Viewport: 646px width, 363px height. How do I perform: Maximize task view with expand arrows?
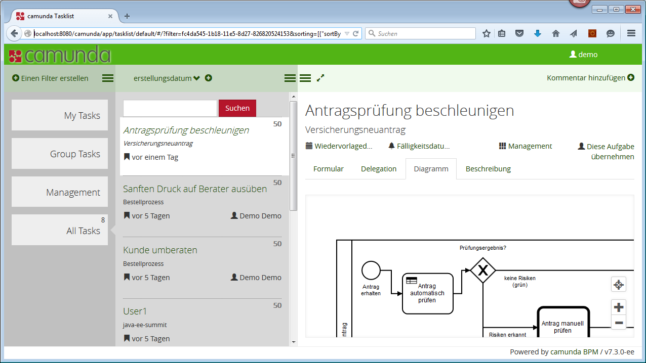[320, 78]
